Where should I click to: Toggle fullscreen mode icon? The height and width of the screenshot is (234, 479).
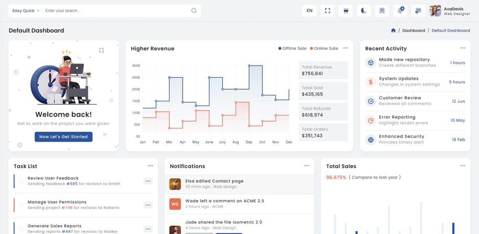pyautogui.click(x=327, y=10)
